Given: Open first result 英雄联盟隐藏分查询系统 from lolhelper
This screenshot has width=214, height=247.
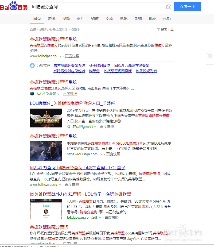Looking at the screenshot, I should [x=53, y=39].
